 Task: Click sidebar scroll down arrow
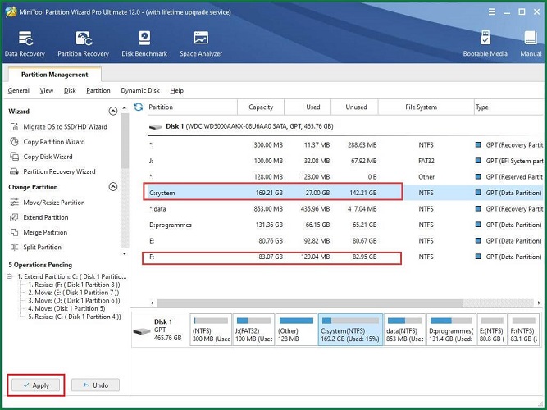click(125, 253)
